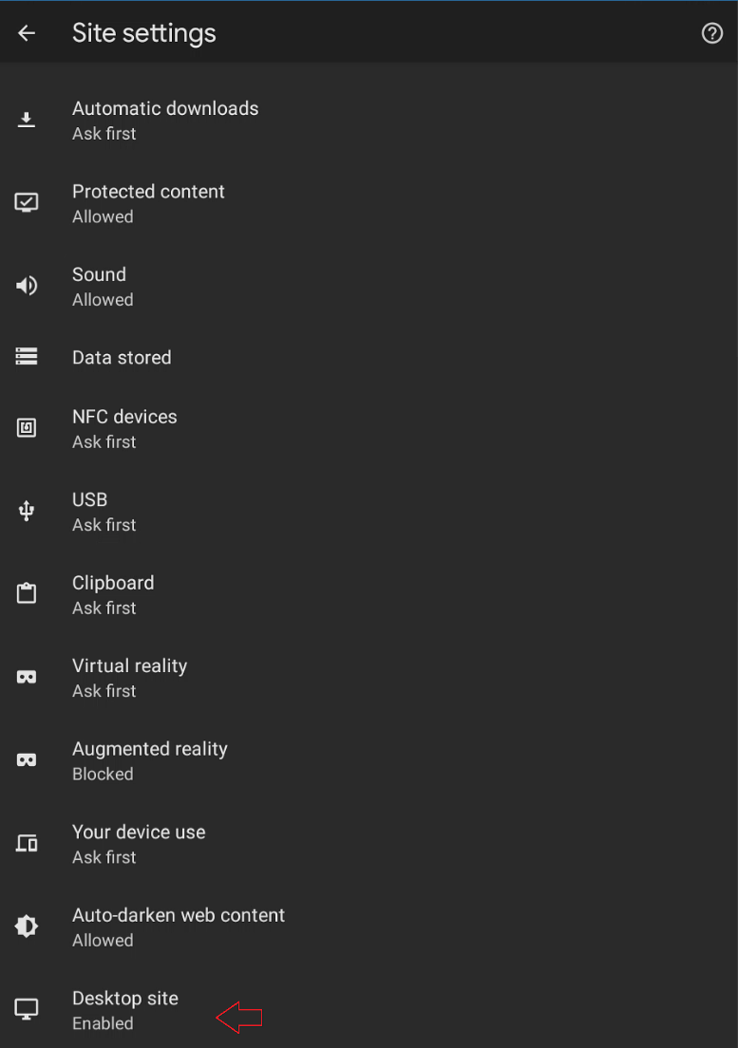Open Protected content setting

click(148, 202)
